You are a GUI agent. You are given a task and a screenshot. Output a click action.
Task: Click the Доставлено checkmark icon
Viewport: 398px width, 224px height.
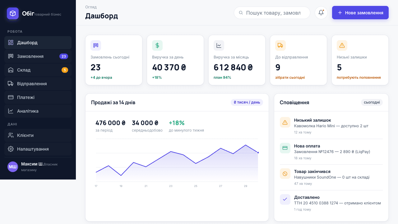[285, 199]
